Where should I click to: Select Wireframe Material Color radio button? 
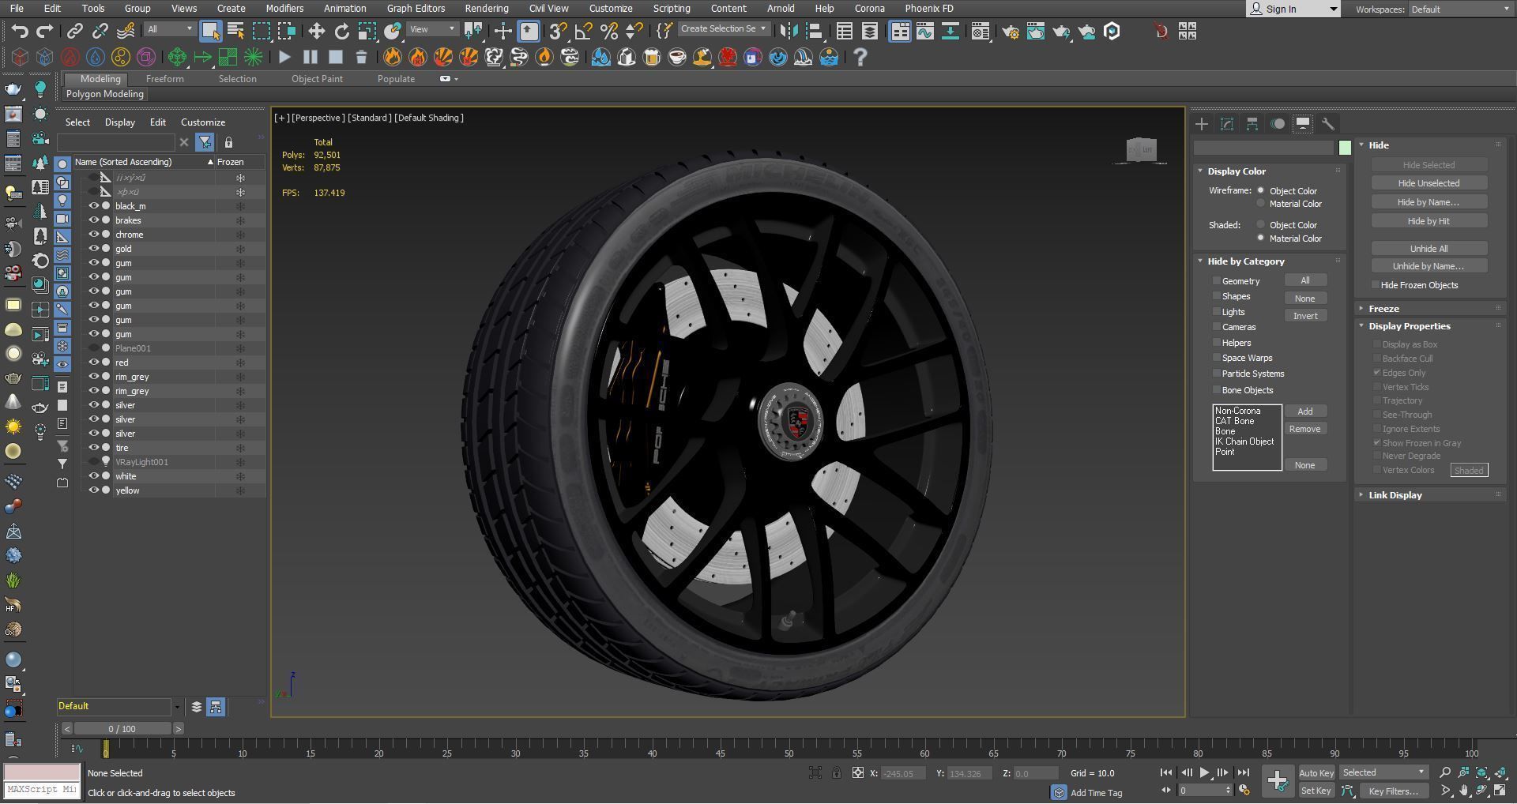click(x=1261, y=204)
